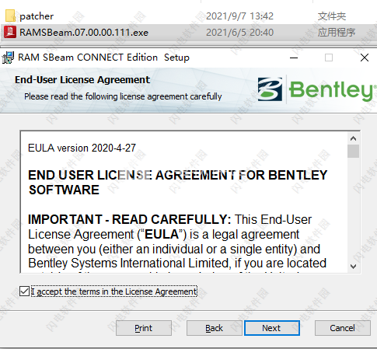Toggle the accept license terms checkbox
This screenshot has width=377, height=349.
click(x=24, y=291)
